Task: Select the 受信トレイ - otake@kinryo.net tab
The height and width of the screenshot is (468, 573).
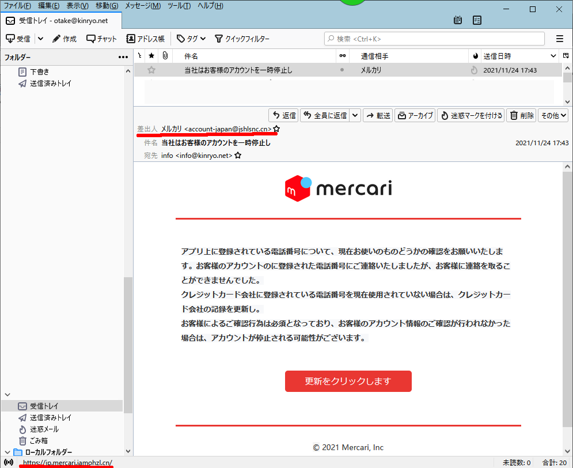Action: 61,21
